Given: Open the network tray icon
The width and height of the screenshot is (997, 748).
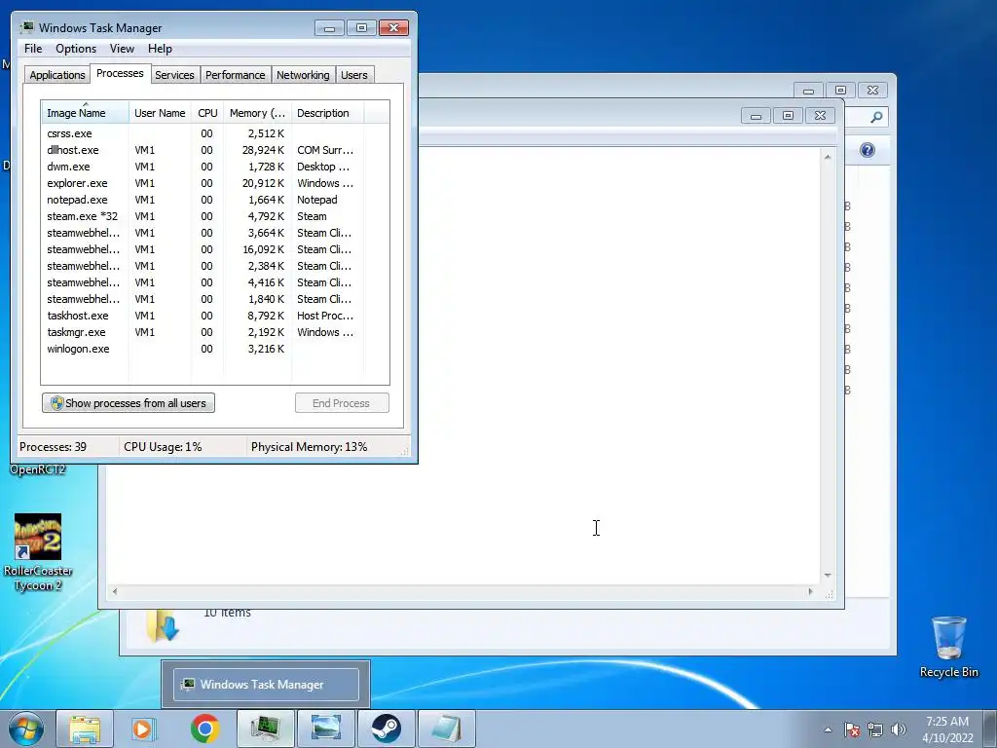Looking at the screenshot, I should pyautogui.click(x=875, y=729).
